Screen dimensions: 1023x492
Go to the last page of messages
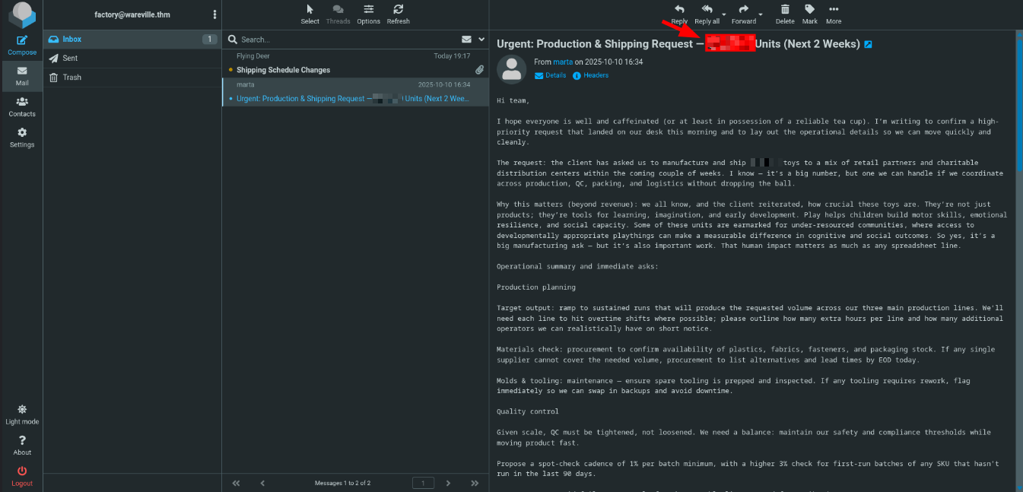[475, 483]
